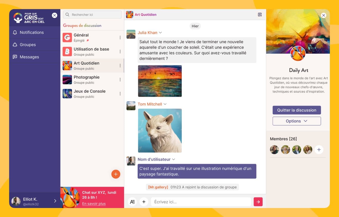This screenshot has width=339, height=217.
Task: Expand Julia Khan's message dropdown
Action: [x=160, y=33]
